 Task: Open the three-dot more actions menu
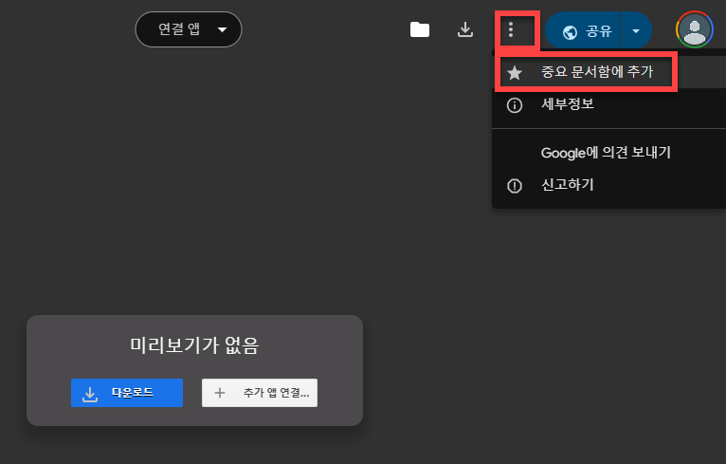coord(511,29)
